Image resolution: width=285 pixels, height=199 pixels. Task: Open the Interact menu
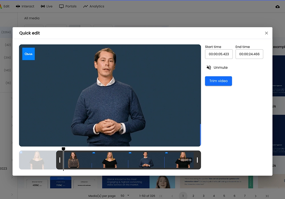pos(25,6)
